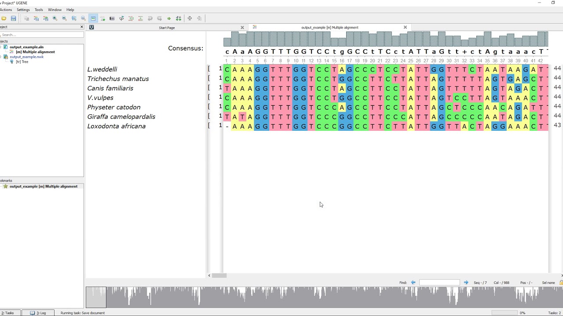Click the Open file folder icon
The width and height of the screenshot is (563, 316).
[4, 18]
